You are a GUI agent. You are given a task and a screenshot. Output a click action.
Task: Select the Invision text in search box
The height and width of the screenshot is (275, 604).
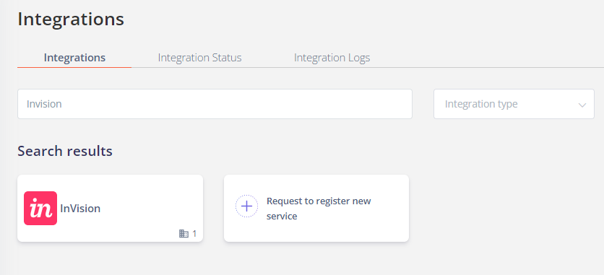44,104
